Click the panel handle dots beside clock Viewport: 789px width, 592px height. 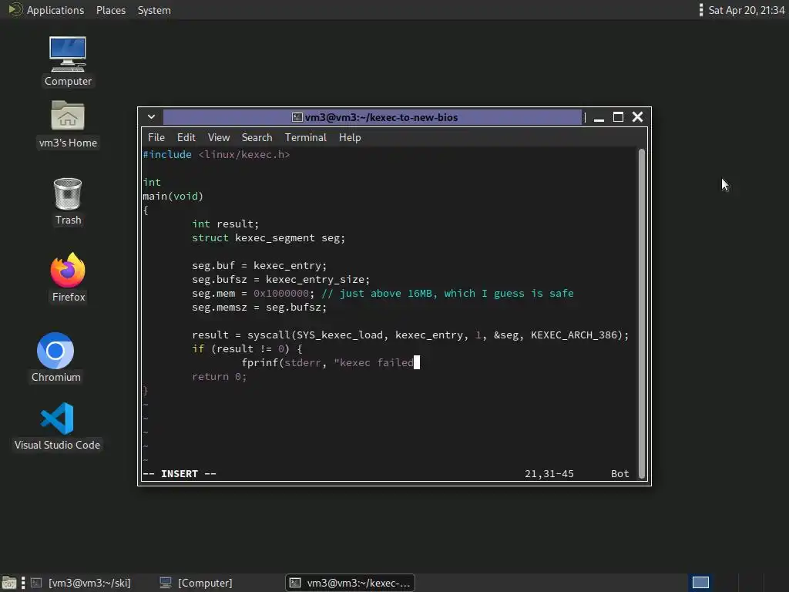(x=701, y=9)
